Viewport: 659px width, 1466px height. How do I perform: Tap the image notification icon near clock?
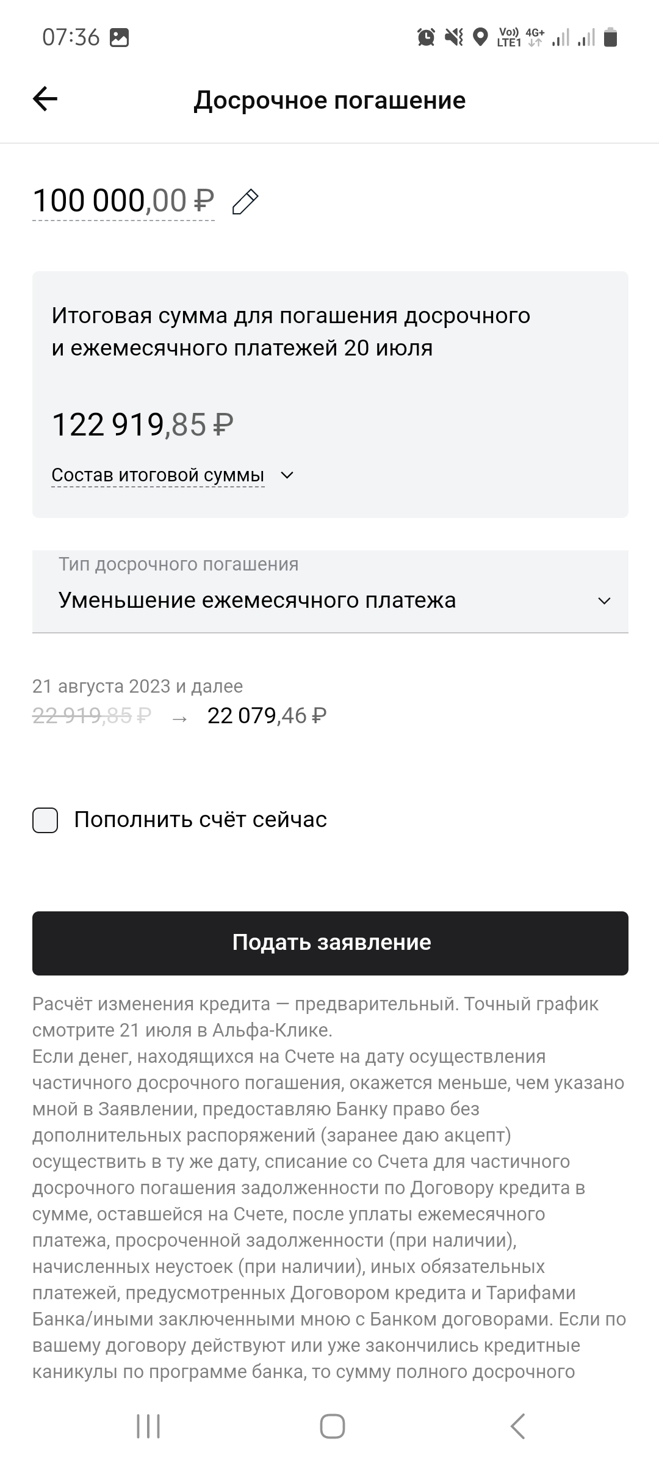119,38
